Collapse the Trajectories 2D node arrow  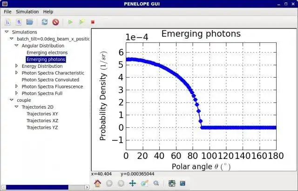coord(17,107)
